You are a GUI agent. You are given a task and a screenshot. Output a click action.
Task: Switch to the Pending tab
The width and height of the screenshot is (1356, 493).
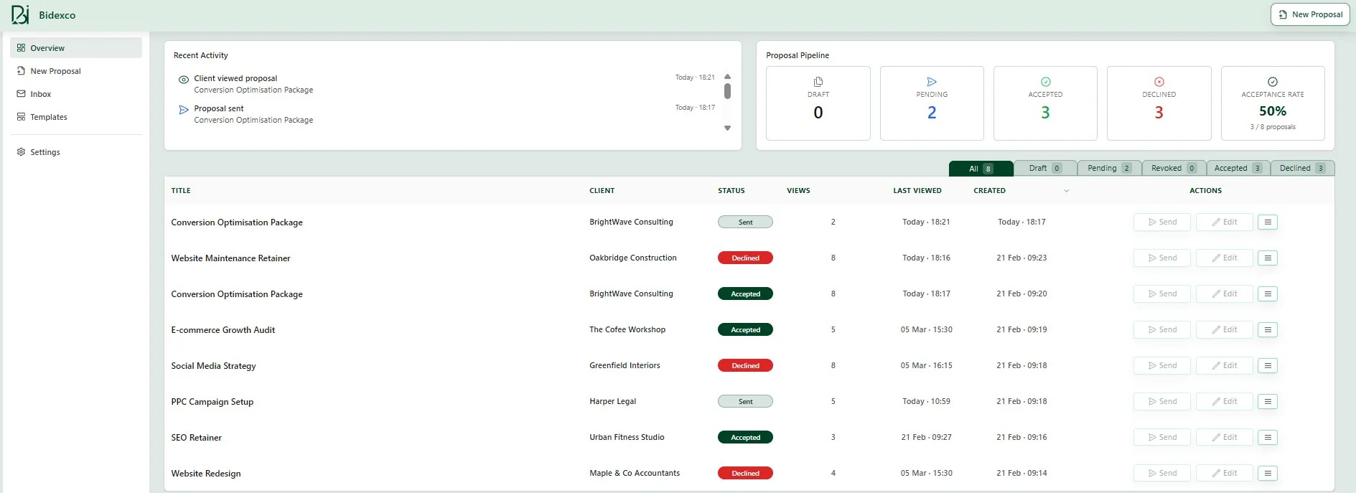(1108, 168)
